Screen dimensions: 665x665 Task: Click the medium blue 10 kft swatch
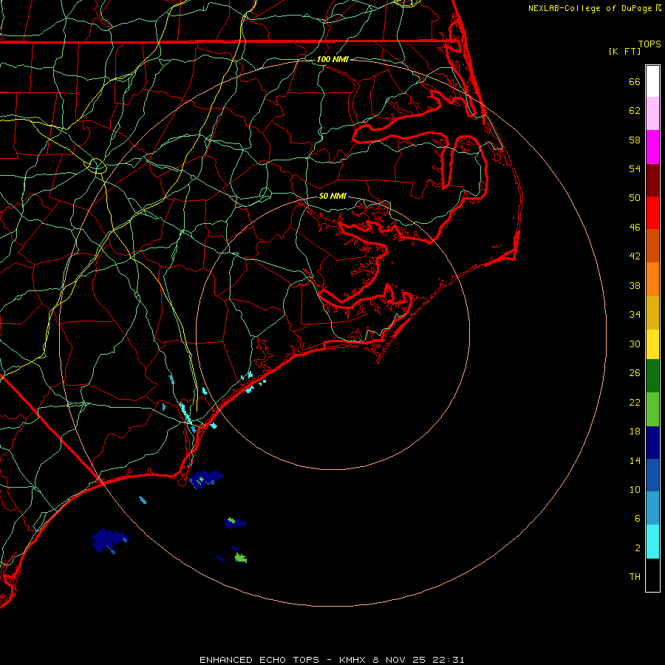[652, 475]
